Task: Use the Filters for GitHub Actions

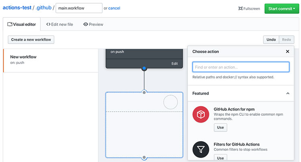Action: [x=220, y=158]
